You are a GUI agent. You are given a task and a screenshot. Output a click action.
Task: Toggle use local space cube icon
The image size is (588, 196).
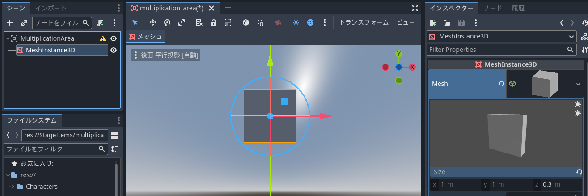click(245, 22)
